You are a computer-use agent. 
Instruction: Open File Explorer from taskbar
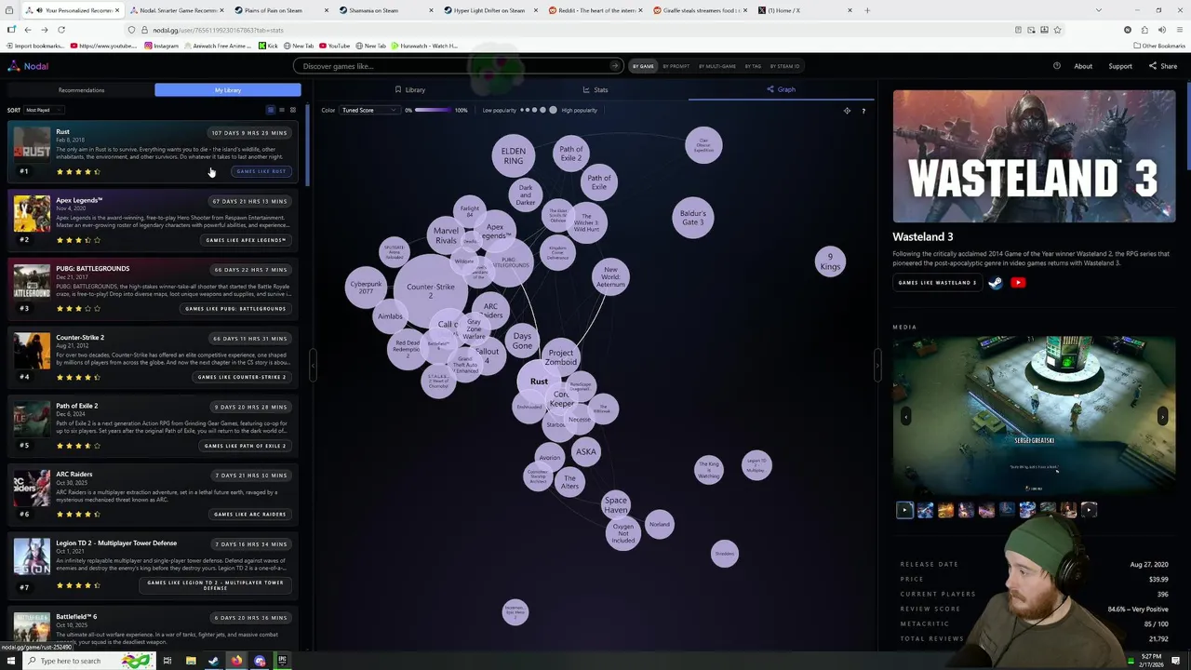click(x=191, y=661)
